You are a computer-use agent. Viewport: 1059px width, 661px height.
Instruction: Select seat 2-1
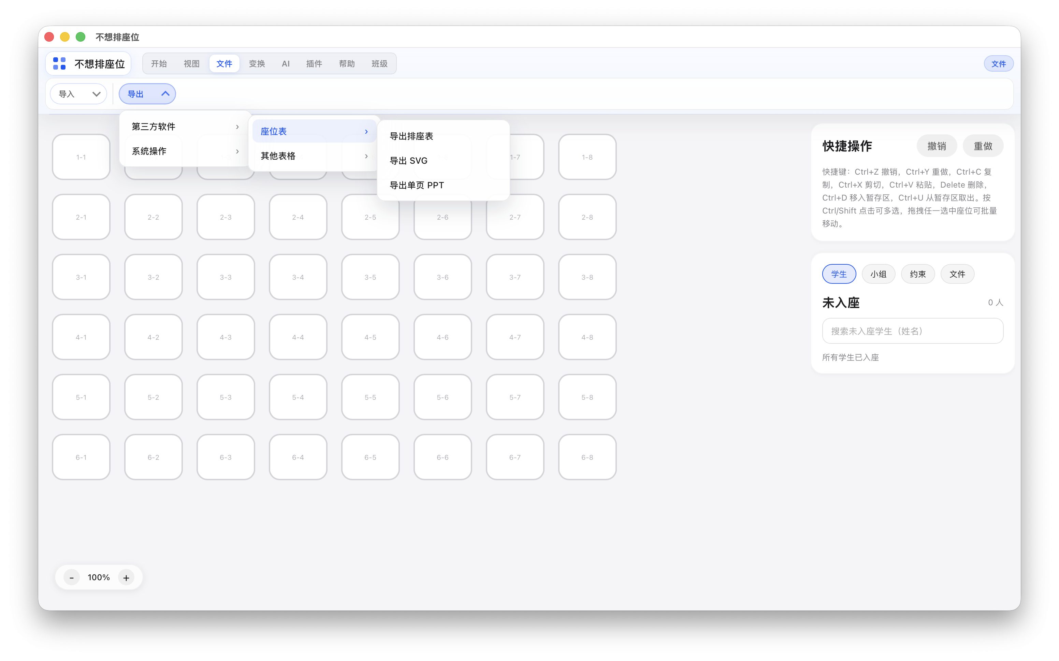tap(81, 217)
